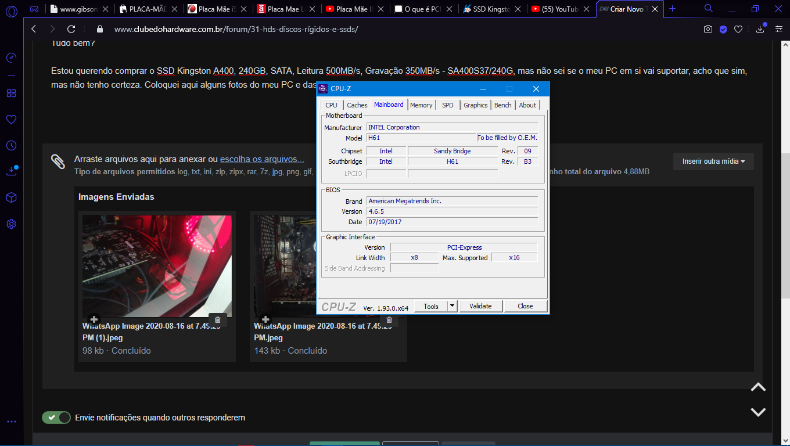Click Link Width x8 value

tap(414, 257)
